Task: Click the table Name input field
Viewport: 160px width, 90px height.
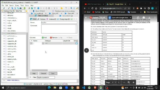Action: coord(59,22)
